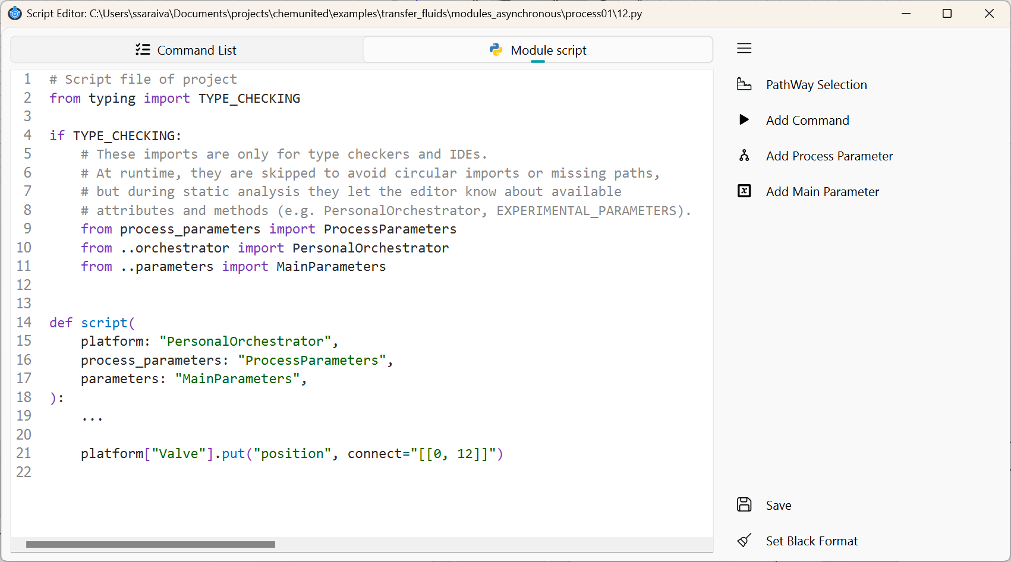
Task: Click the PathWay Selection icon
Action: tap(744, 84)
